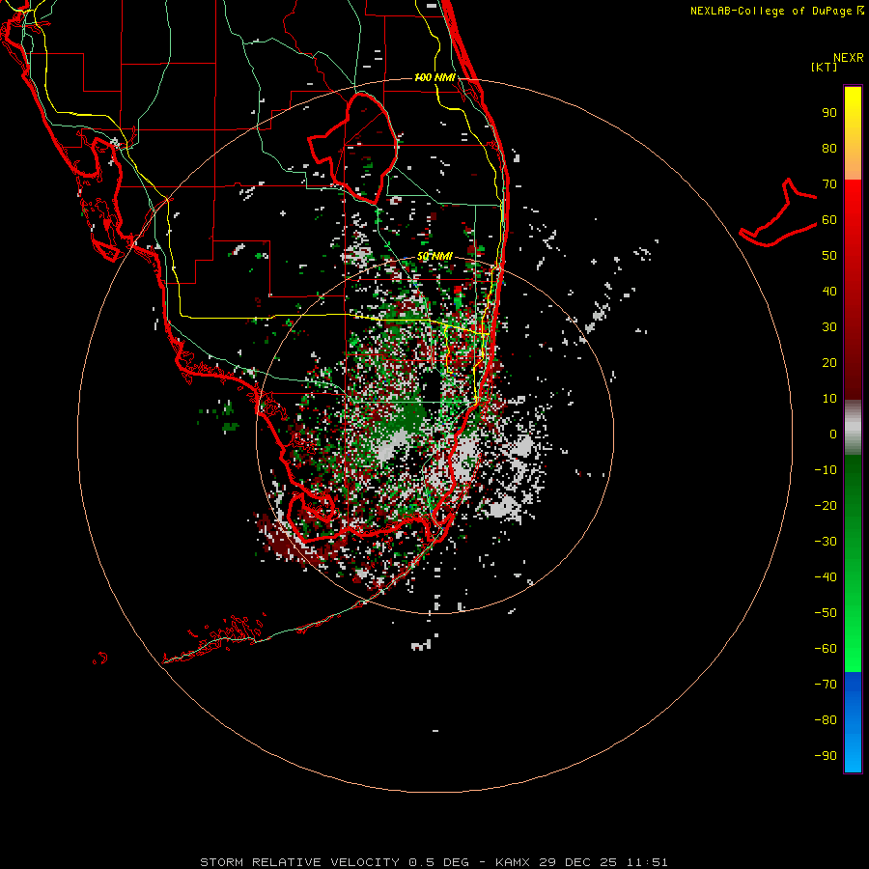869x869 pixels.
Task: Click the -90 value on the velocity scale
Action: [826, 755]
